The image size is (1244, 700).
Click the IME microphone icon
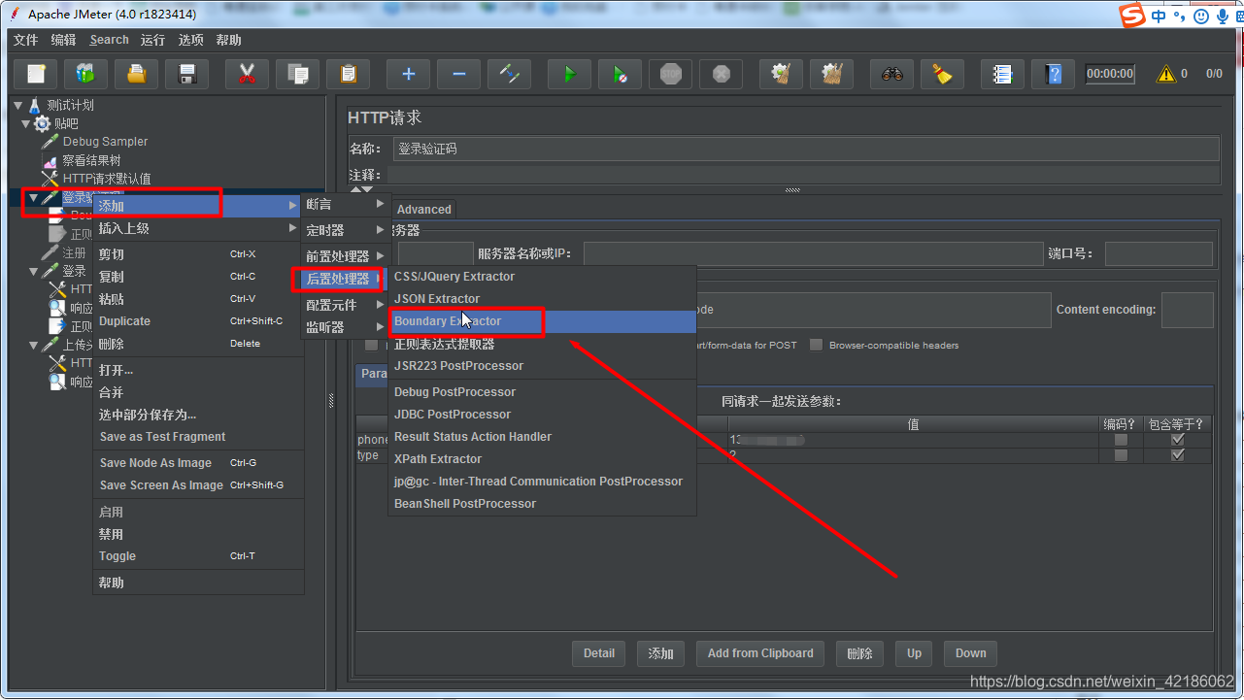[1222, 17]
